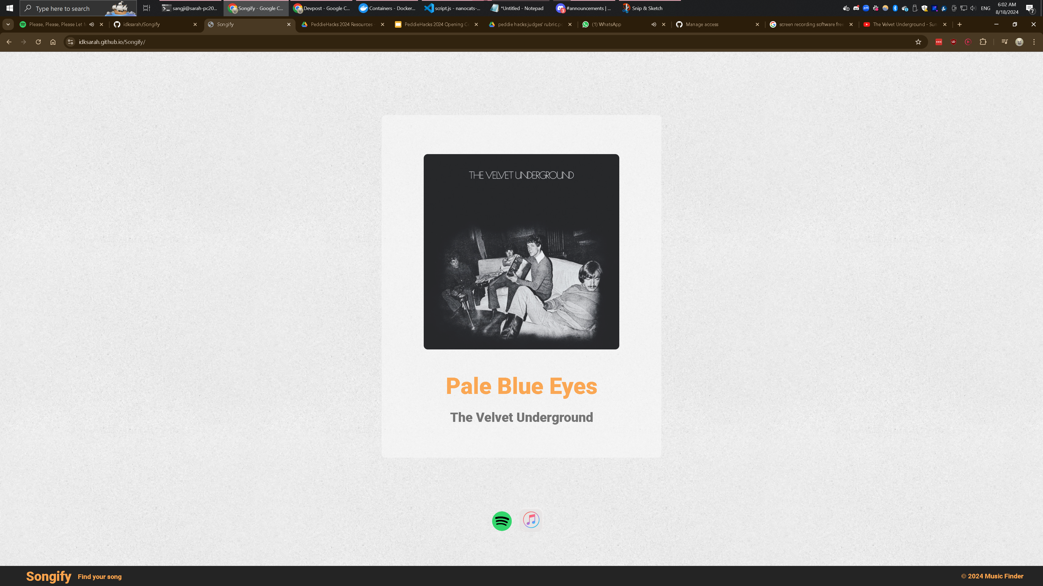Viewport: 1043px width, 586px height.
Task: Open the Chrome extensions puzzle icon
Action: (x=983, y=42)
